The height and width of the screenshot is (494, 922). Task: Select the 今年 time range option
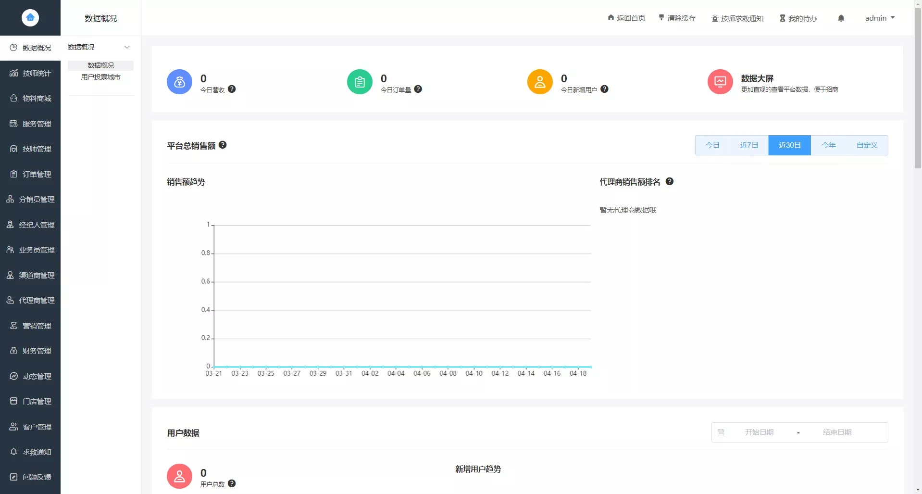tap(828, 145)
